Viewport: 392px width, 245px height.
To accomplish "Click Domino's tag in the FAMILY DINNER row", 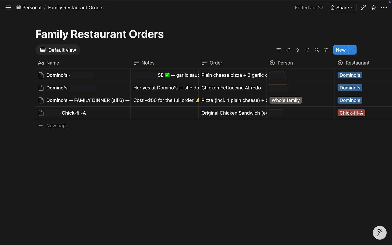I will (x=350, y=100).
